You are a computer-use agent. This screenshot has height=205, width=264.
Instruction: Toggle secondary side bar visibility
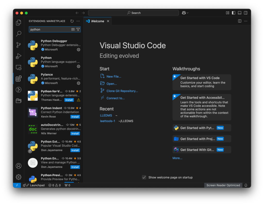pyautogui.click(x=246, y=13)
